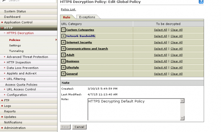Clear All for Internet Security

click(x=176, y=42)
